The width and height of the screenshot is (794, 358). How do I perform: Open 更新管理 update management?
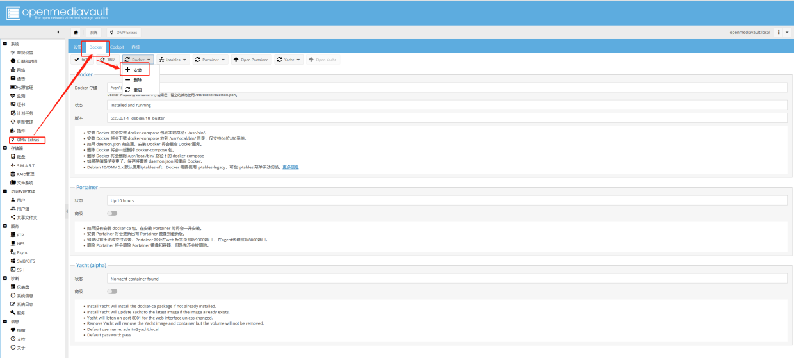25,122
